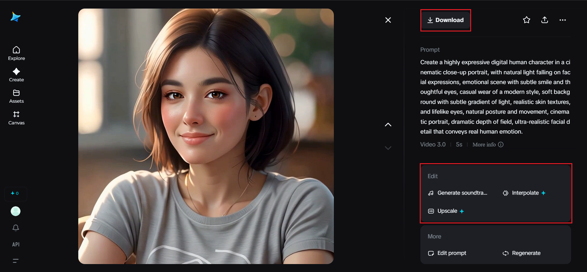
Task: Open the Canvas workspace
Action: click(x=16, y=117)
